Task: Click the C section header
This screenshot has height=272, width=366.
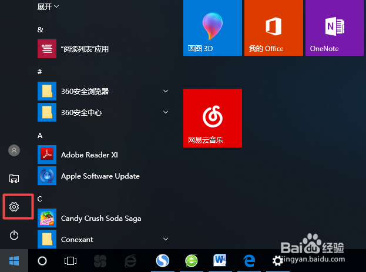Action: [40, 199]
